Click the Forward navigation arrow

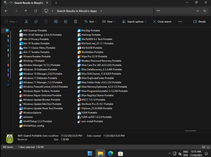point(16,11)
